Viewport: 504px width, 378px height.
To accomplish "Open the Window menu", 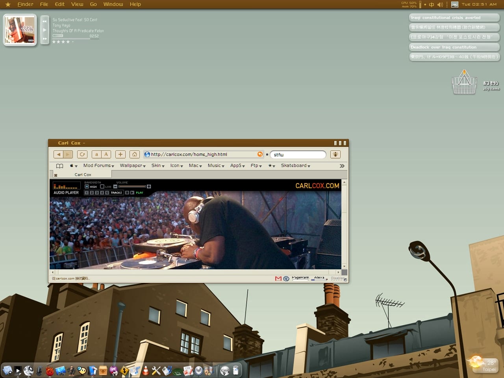I will pyautogui.click(x=113, y=4).
